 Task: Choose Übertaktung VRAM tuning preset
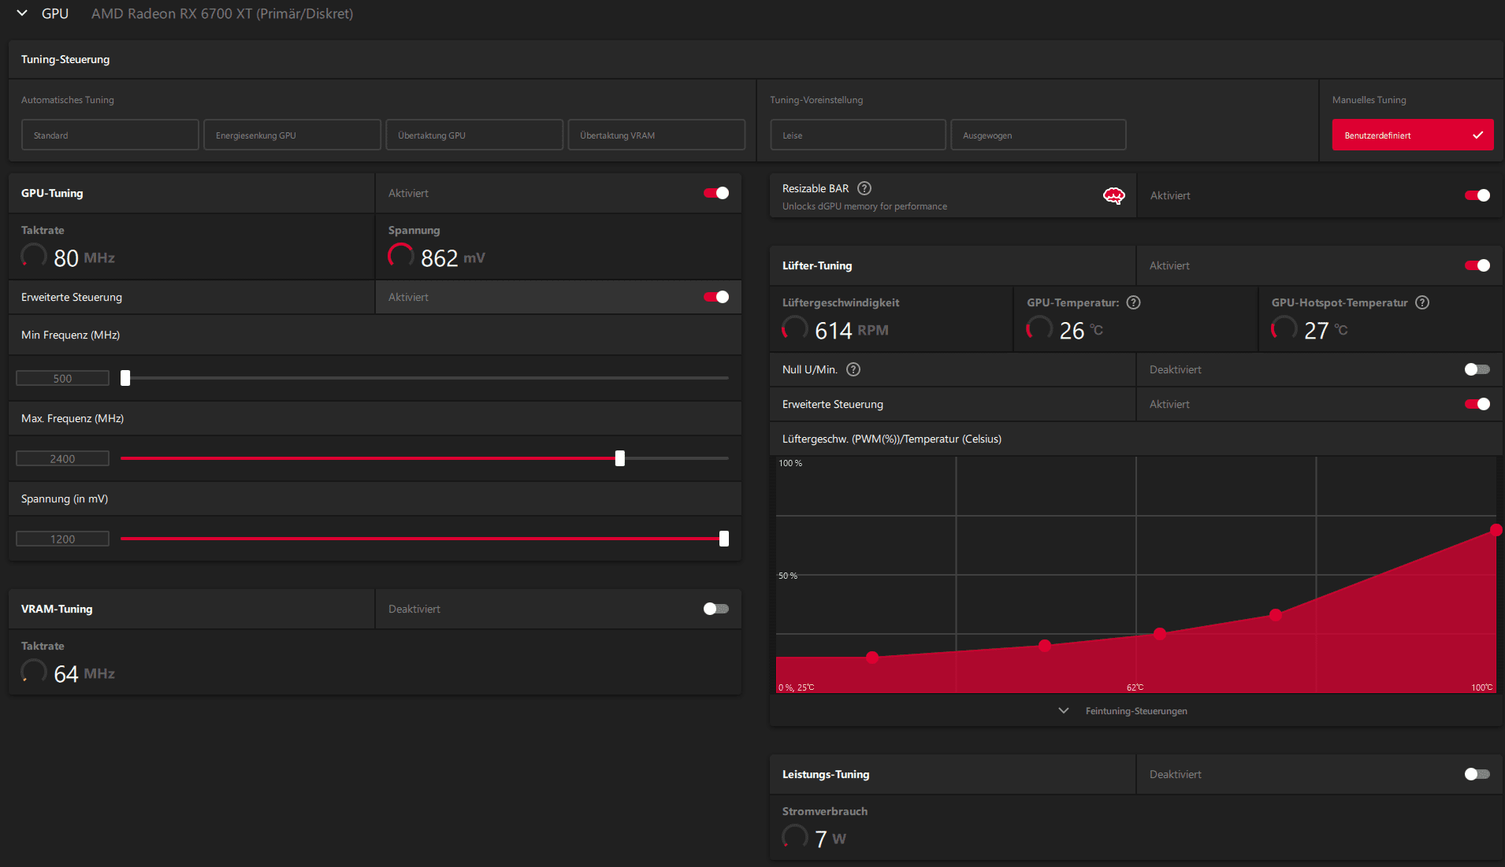point(656,135)
